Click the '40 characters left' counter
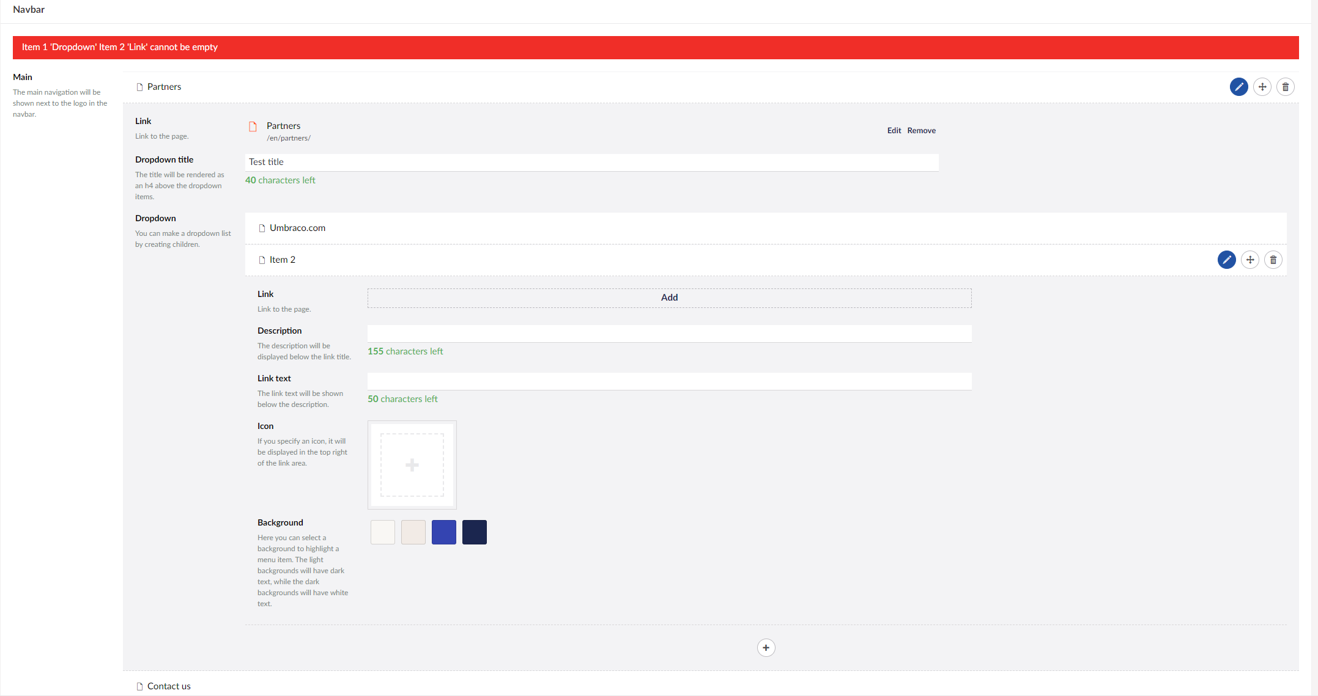Image resolution: width=1318 pixels, height=696 pixels. [280, 180]
